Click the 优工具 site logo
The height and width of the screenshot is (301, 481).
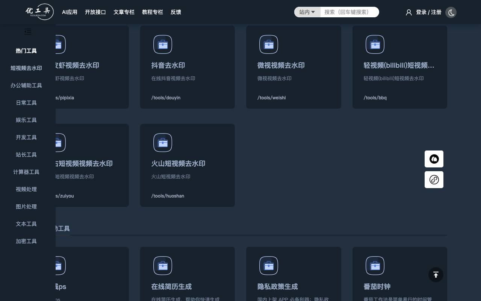(39, 12)
